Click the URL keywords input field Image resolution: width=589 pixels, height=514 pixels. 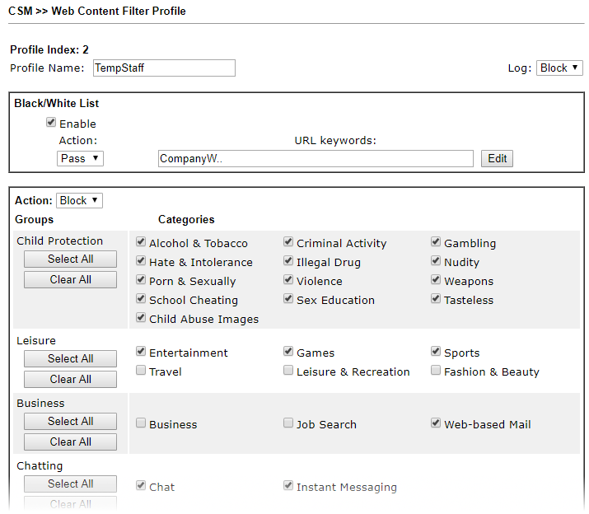pyautogui.click(x=315, y=158)
